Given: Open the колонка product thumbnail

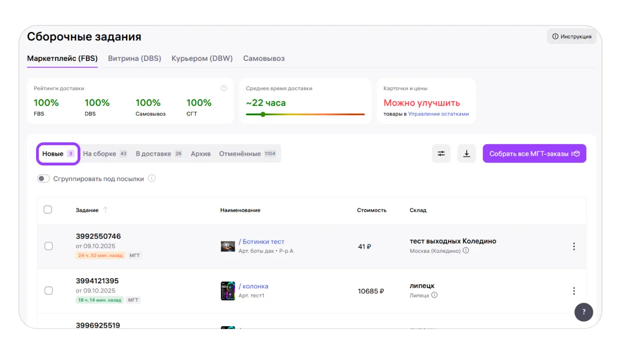Looking at the screenshot, I should click(228, 291).
